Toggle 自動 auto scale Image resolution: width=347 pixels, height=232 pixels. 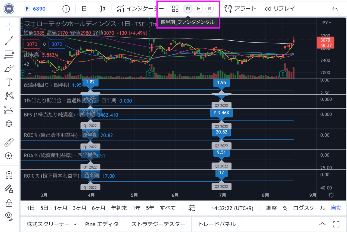click(336, 208)
